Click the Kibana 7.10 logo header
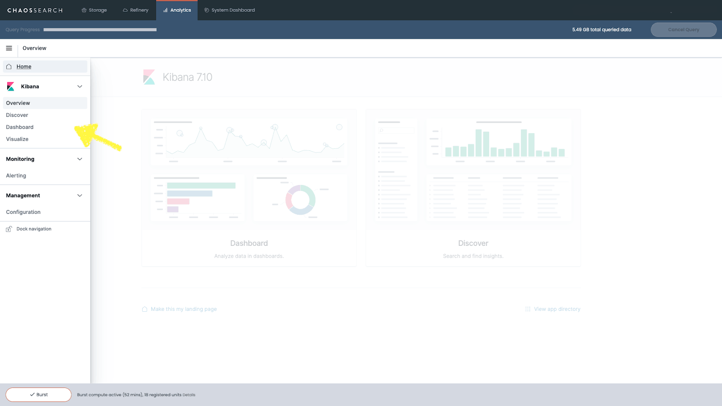The height and width of the screenshot is (406, 722). 149,77
